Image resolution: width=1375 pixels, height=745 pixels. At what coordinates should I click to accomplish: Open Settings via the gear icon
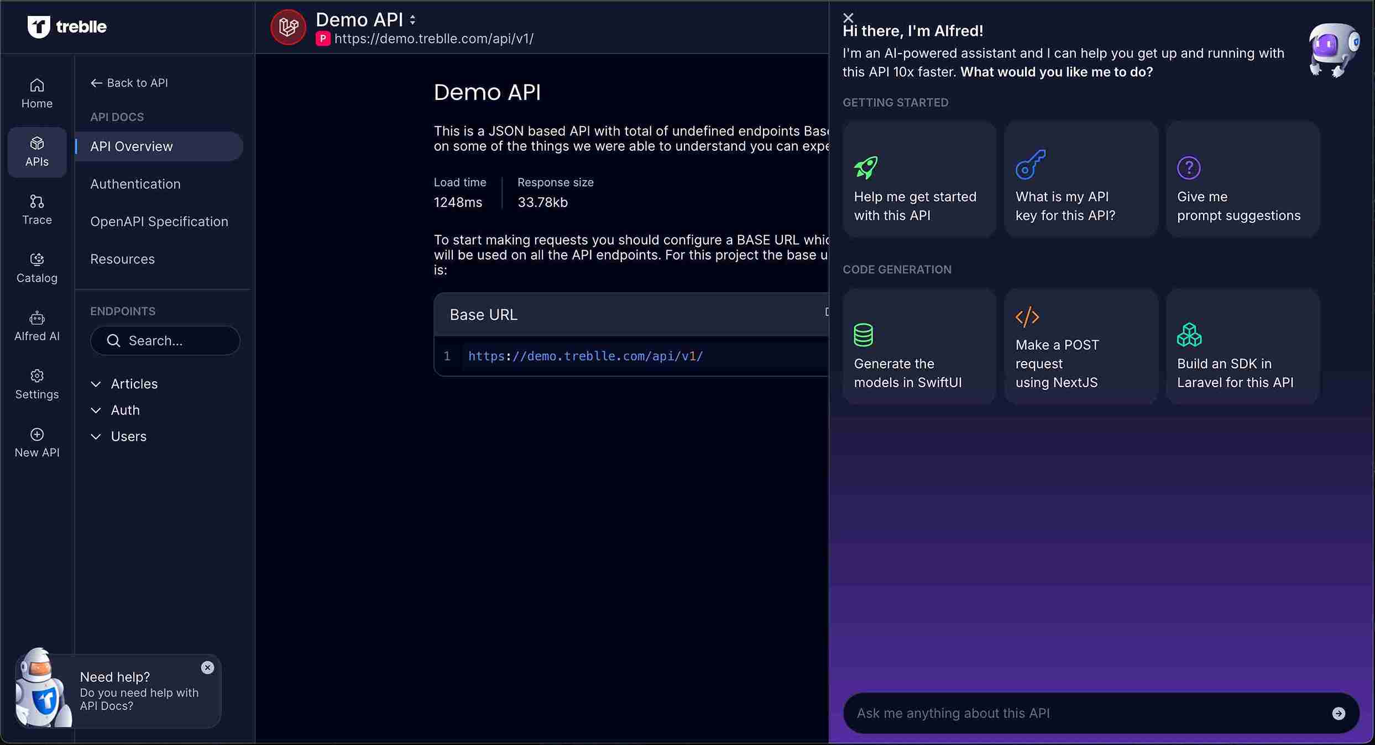pos(36,384)
